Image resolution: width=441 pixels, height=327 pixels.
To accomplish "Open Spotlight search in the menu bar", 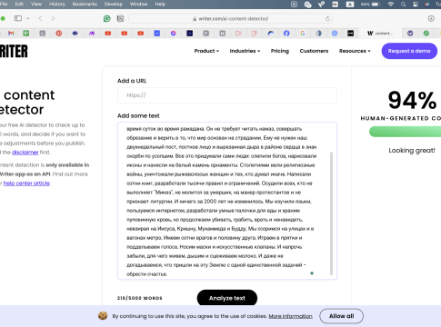I will 403,5.
